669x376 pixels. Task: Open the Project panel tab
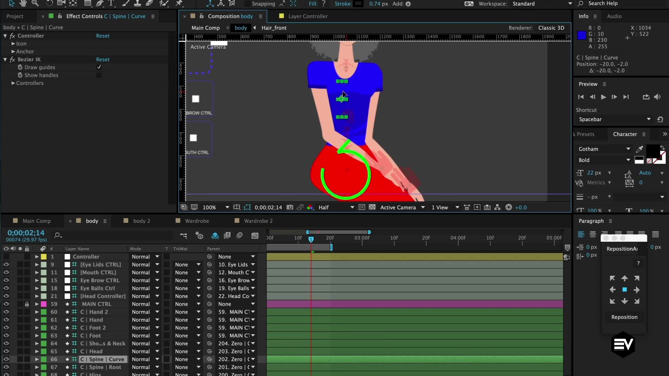(15, 16)
